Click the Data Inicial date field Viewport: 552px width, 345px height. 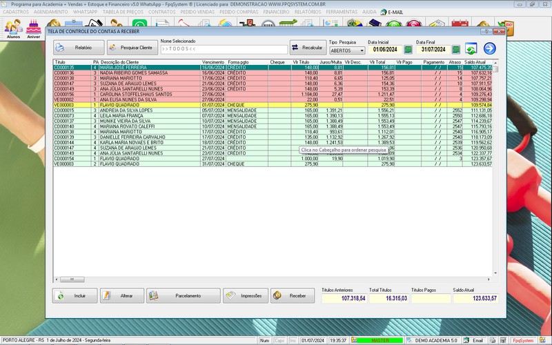pyautogui.click(x=385, y=49)
